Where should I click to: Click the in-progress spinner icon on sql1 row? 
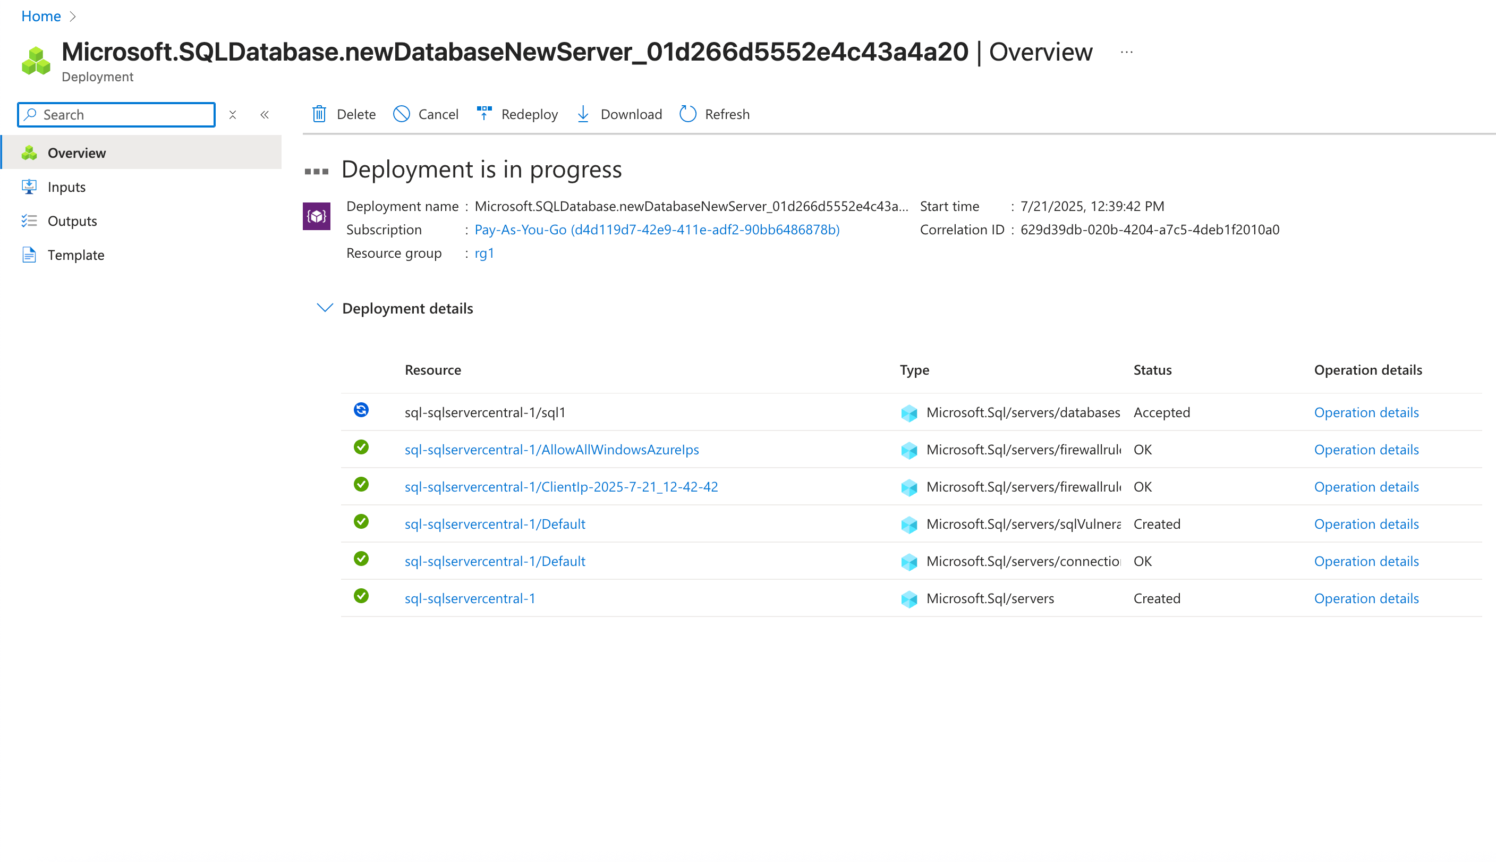click(x=361, y=410)
